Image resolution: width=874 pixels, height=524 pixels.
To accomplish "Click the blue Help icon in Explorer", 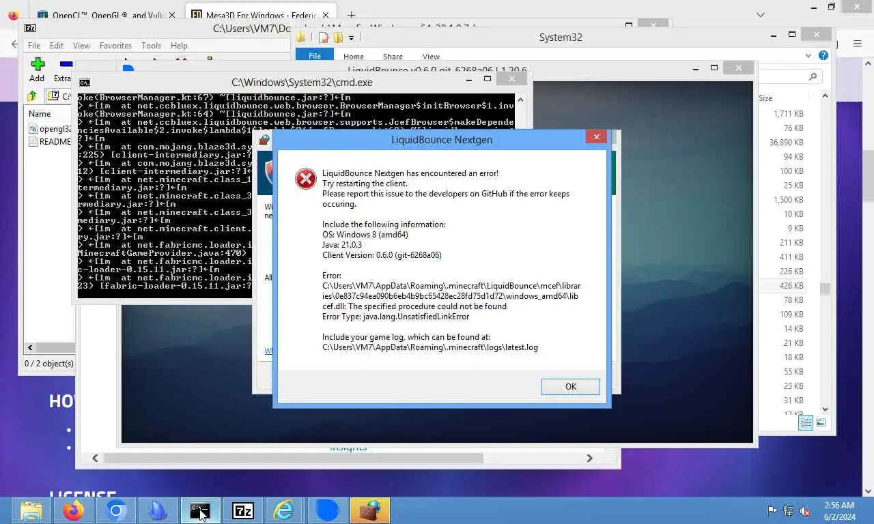I will tap(823, 56).
